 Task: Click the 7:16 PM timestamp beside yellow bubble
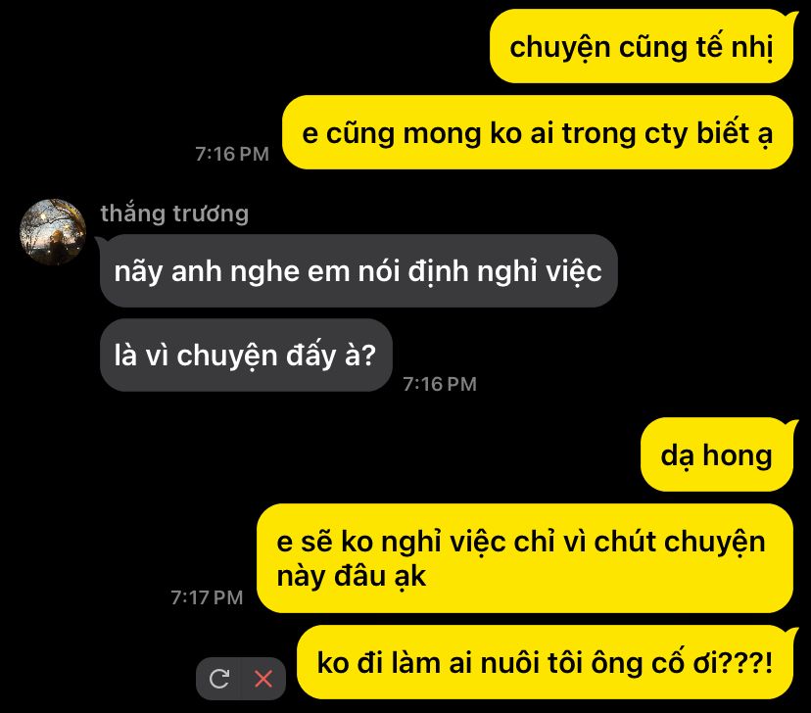pyautogui.click(x=232, y=154)
